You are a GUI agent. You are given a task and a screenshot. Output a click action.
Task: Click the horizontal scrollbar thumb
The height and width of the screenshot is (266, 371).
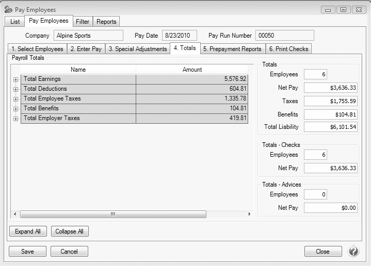[x=112, y=214]
